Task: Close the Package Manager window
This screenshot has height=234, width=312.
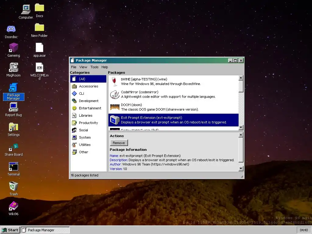Action: coord(241,61)
